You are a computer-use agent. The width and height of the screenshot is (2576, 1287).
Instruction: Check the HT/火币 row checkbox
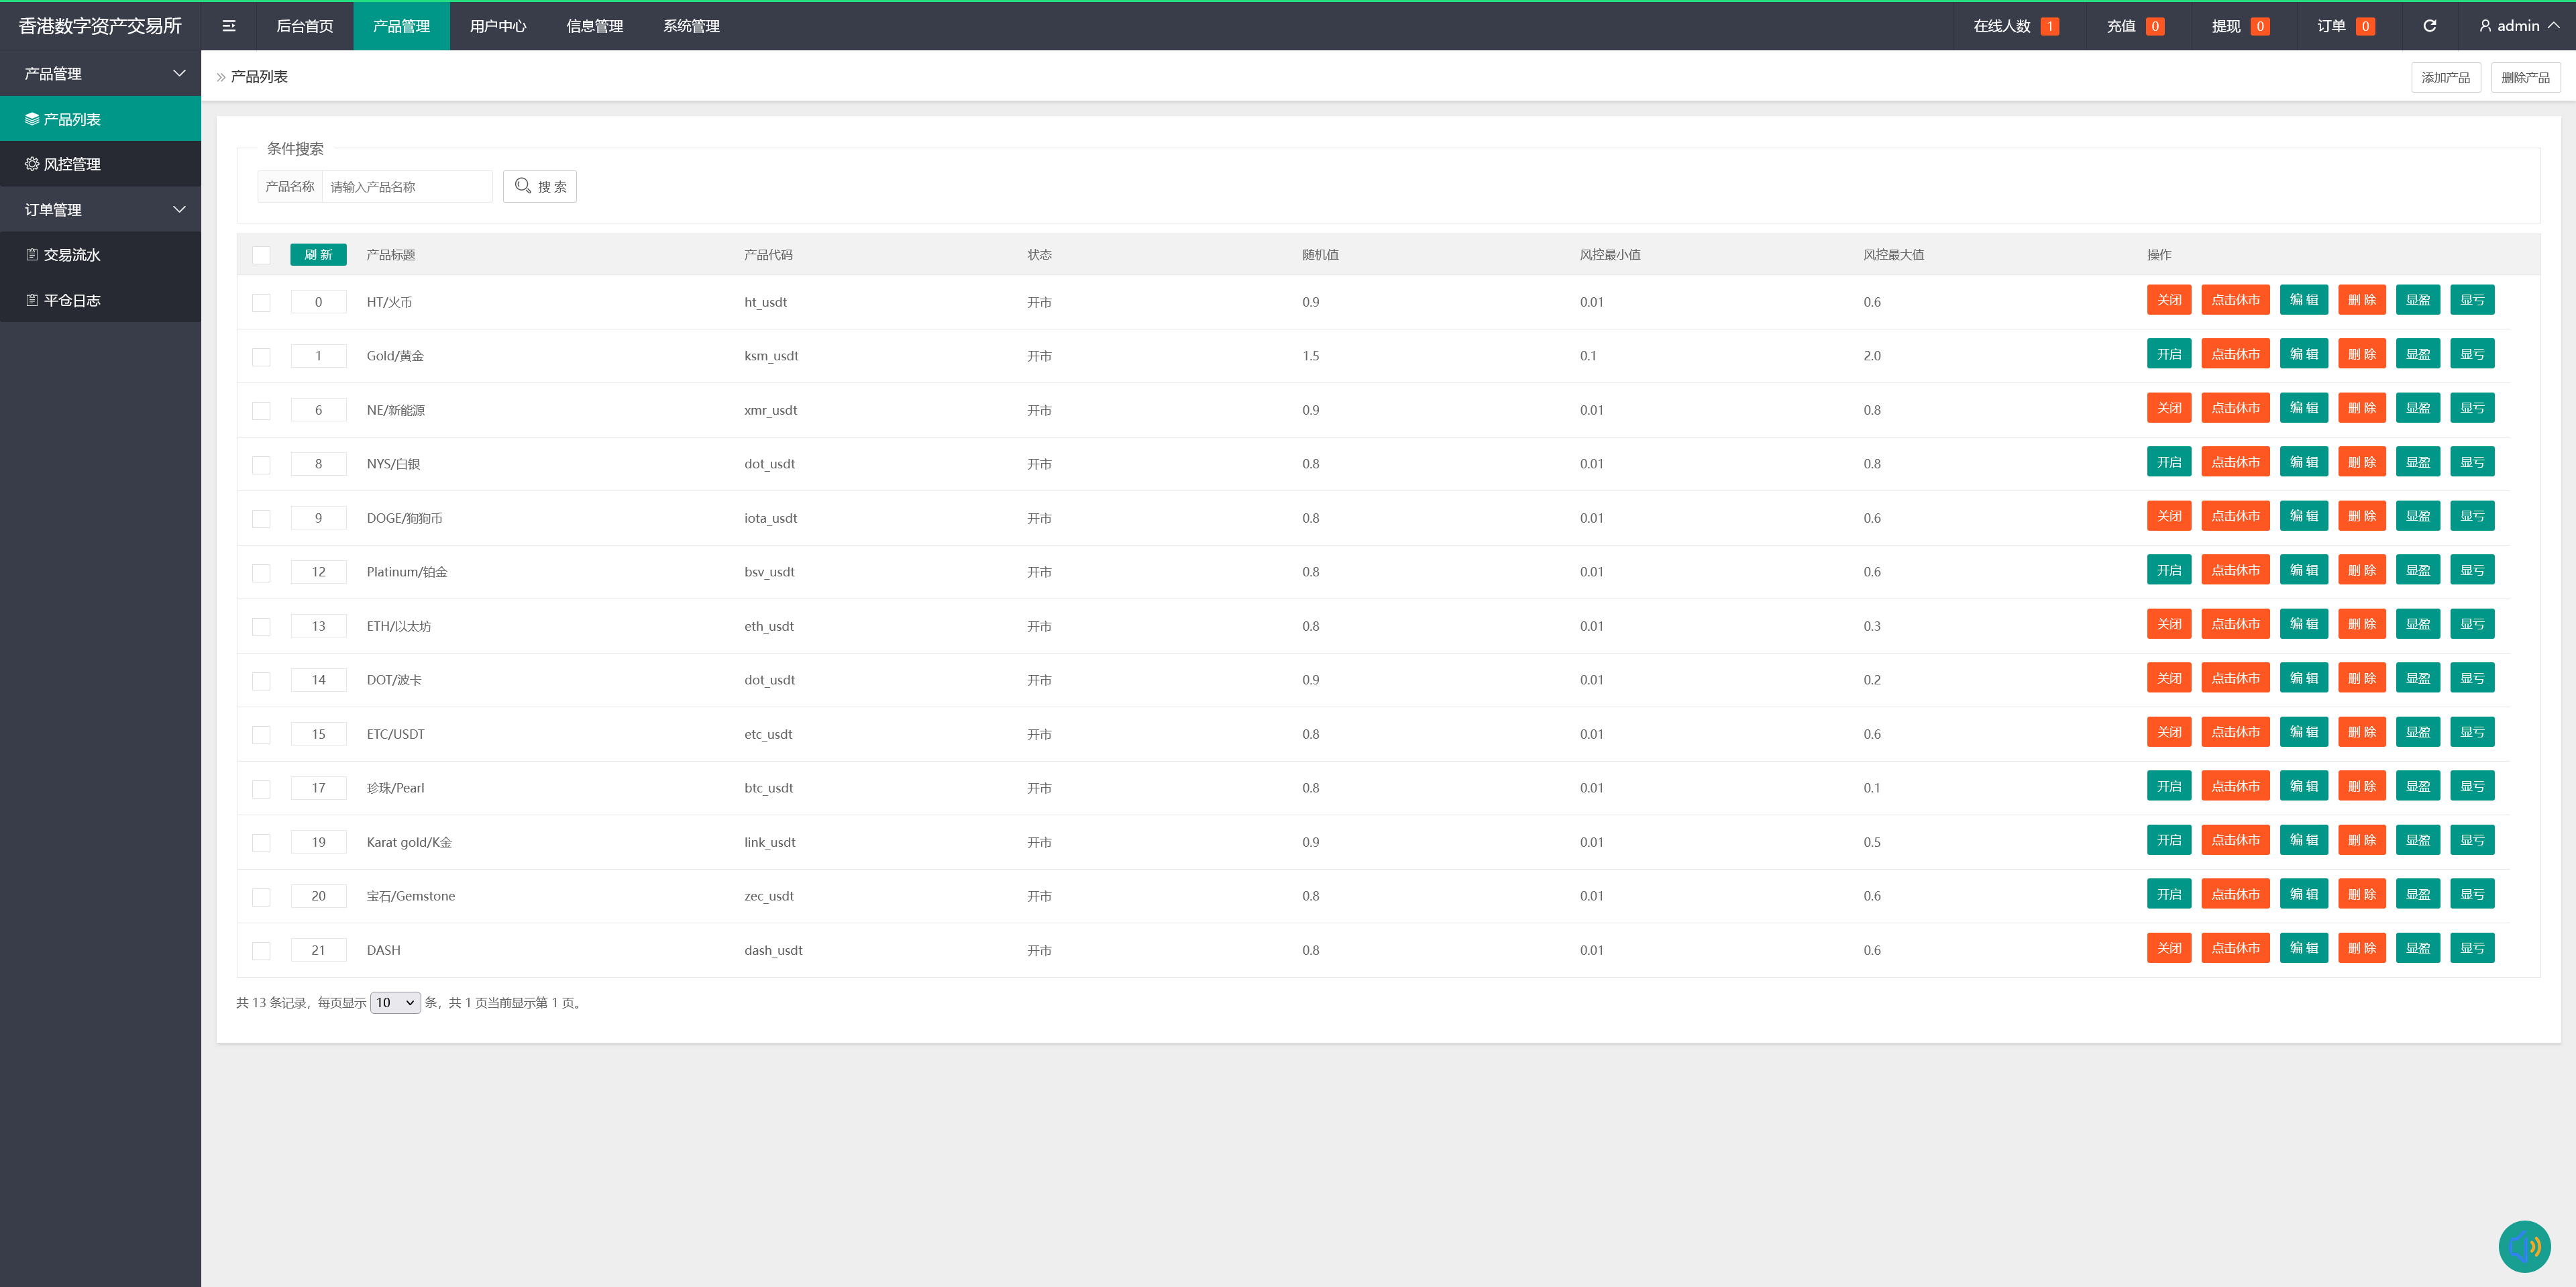[261, 302]
